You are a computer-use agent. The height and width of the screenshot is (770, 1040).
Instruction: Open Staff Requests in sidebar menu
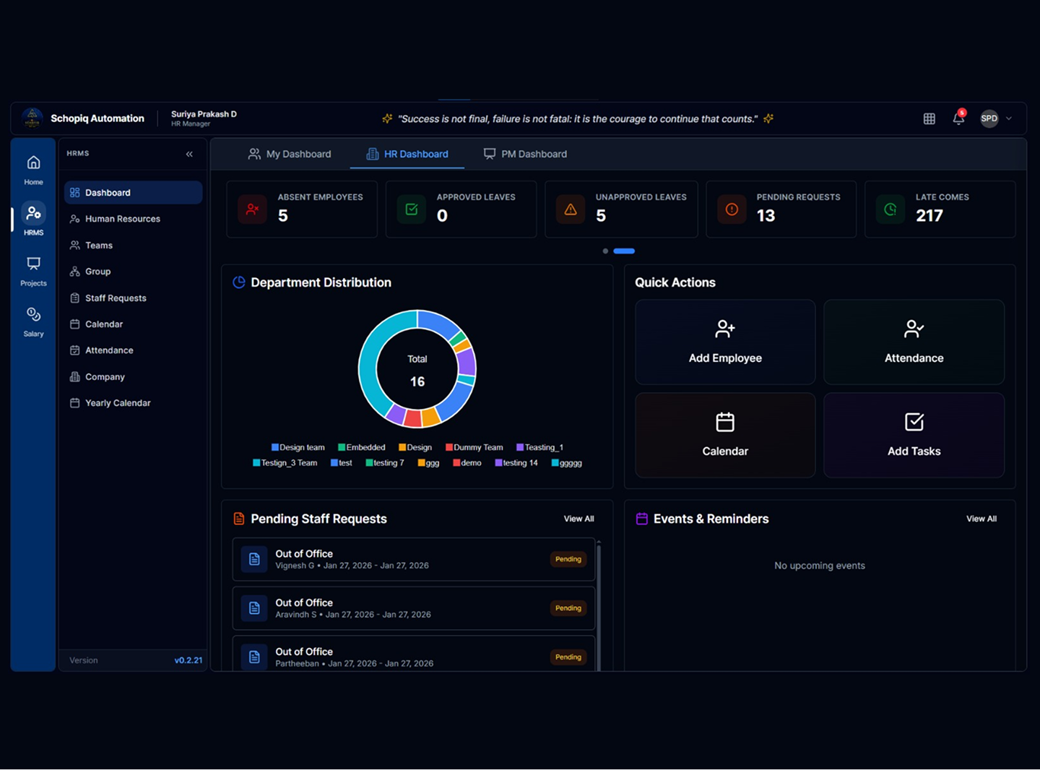point(116,298)
